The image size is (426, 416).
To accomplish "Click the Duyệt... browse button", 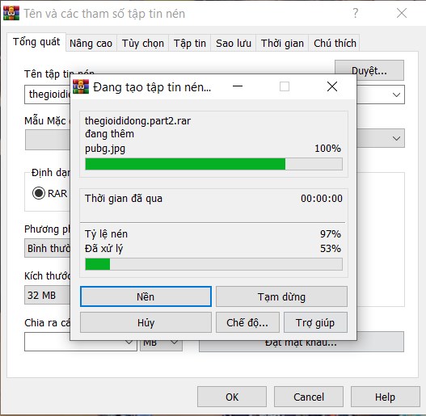I will click(369, 67).
